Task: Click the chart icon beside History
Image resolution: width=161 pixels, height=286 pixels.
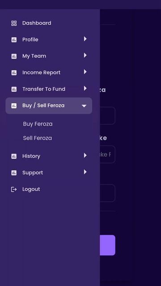Action: (14, 156)
